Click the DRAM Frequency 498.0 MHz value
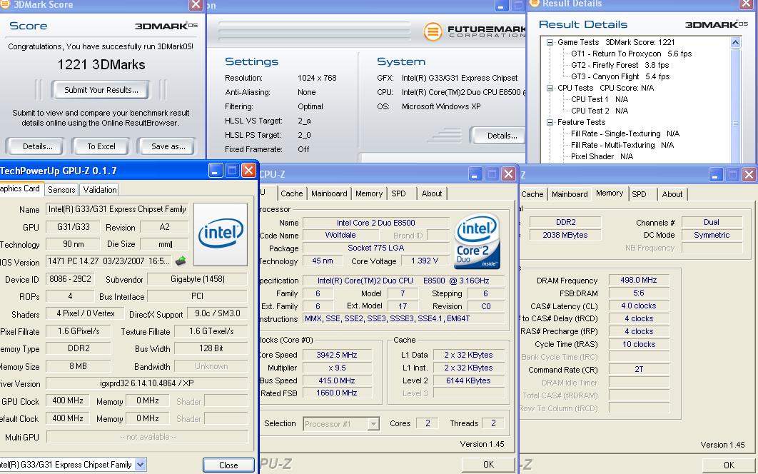This screenshot has height=474, width=758. tap(639, 280)
